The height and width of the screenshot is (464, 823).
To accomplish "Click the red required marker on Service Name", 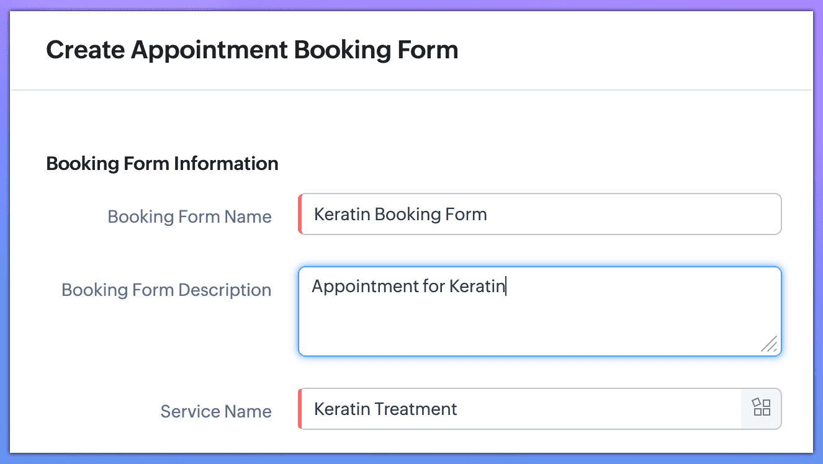I will click(x=300, y=409).
